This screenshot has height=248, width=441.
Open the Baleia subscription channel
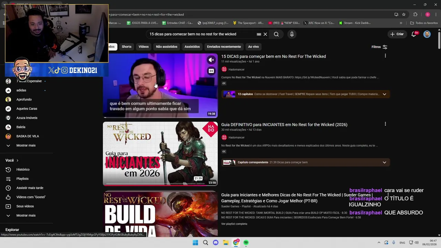click(21, 127)
